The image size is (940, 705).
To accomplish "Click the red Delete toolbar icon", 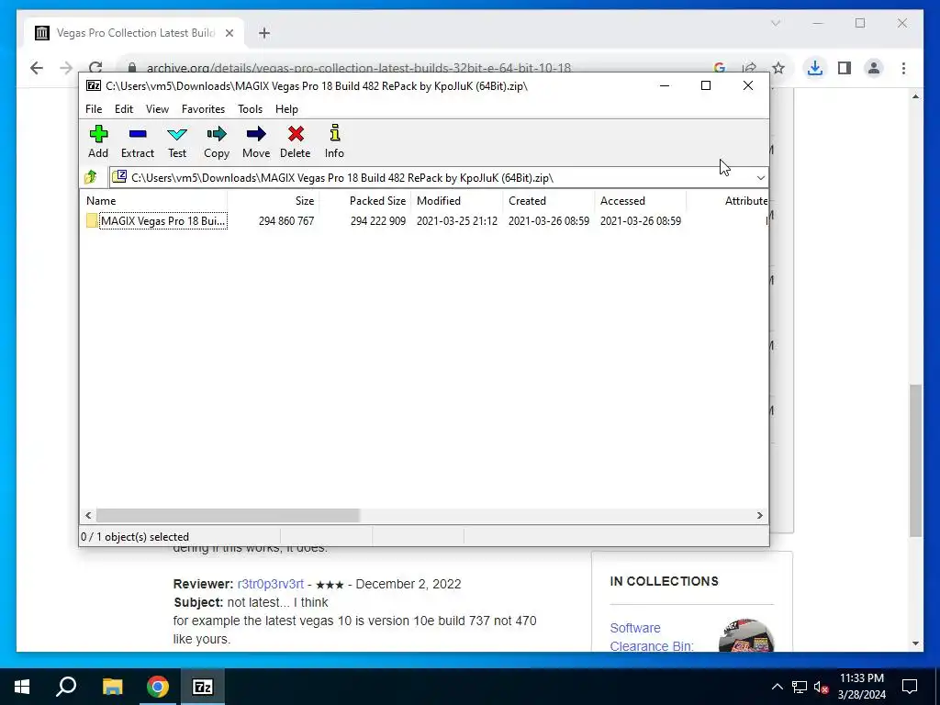I will pyautogui.click(x=296, y=141).
